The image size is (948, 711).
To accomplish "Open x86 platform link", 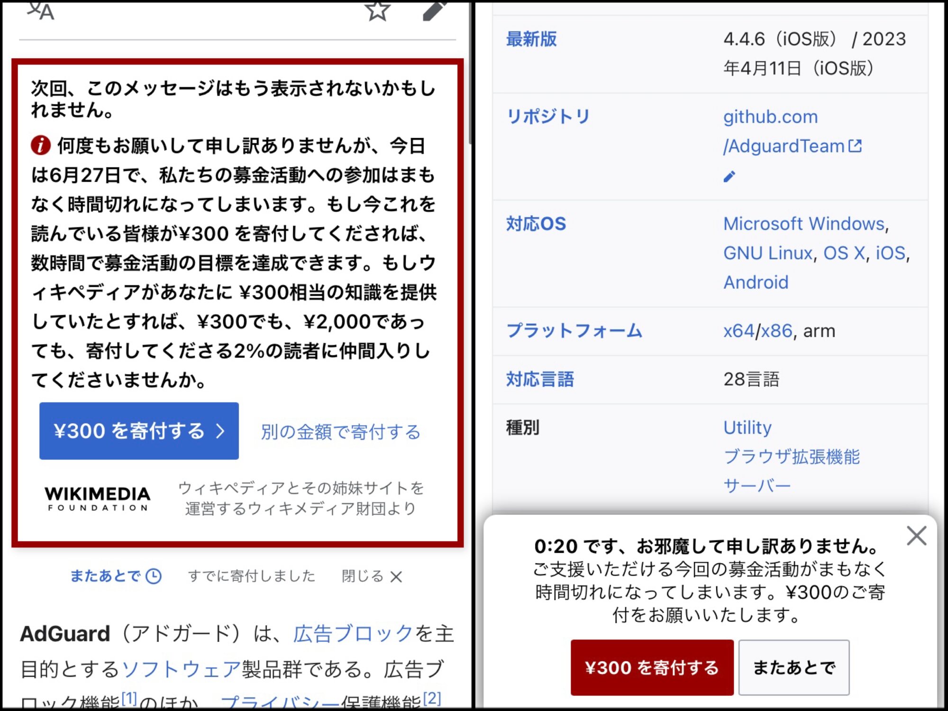I will tap(777, 330).
